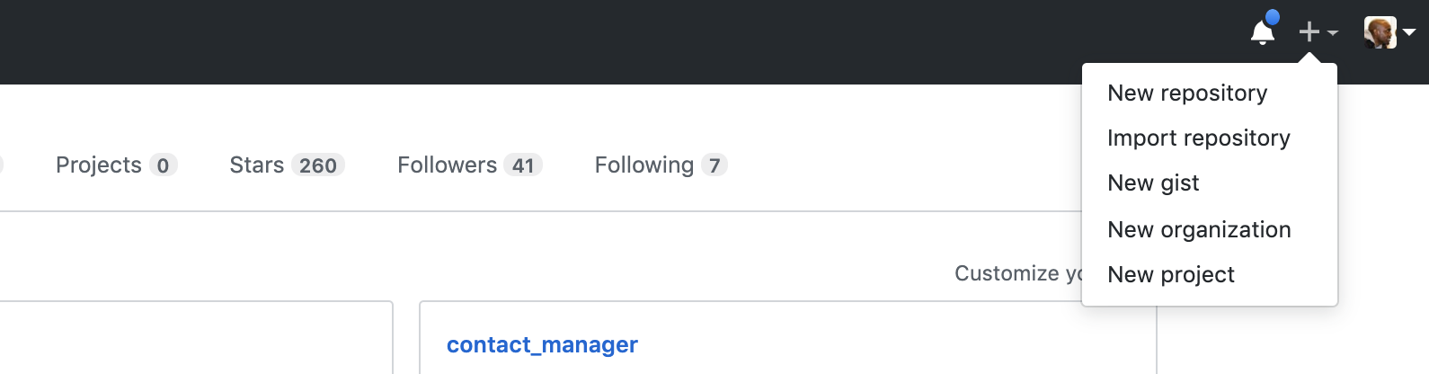The width and height of the screenshot is (1429, 374).
Task: Choose Import repository
Action: (1198, 138)
